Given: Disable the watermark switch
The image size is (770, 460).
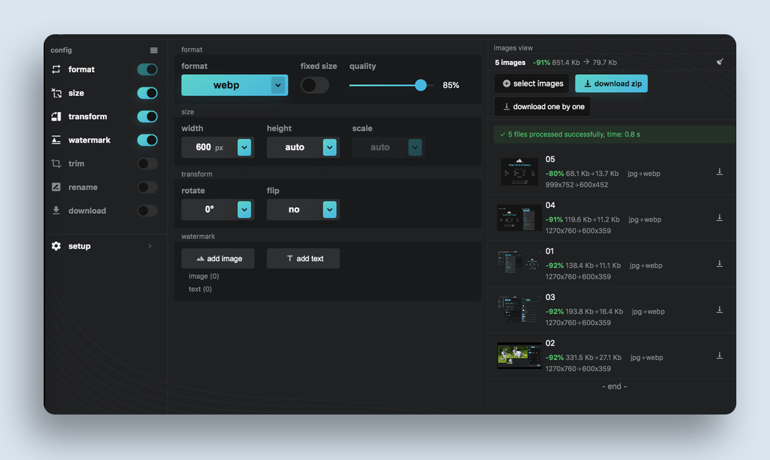Looking at the screenshot, I should (x=147, y=140).
